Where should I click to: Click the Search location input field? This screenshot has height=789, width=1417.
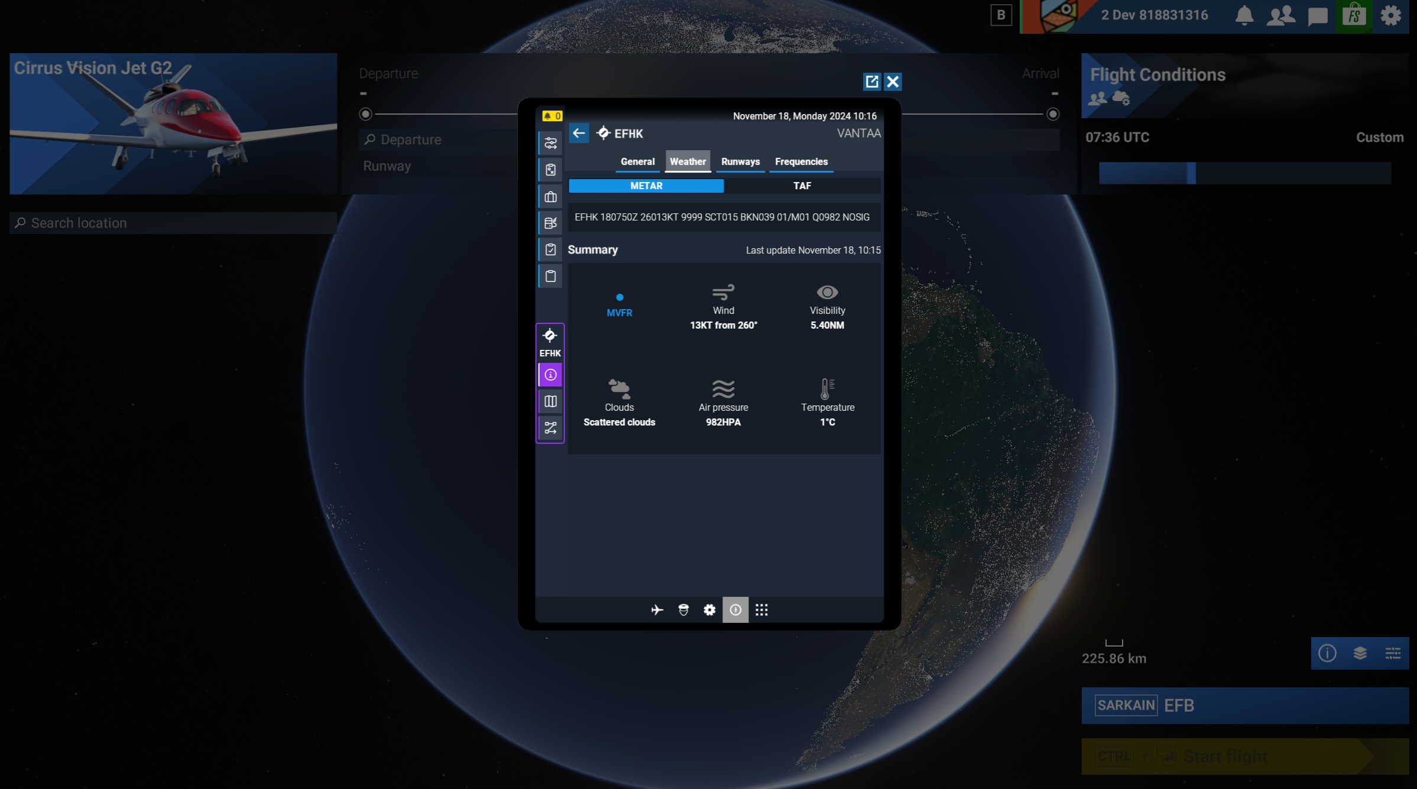pyautogui.click(x=171, y=223)
